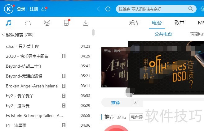The image size is (204, 131).
Task: Collapse the 默认列表 playlist
Action: [x=3, y=35]
